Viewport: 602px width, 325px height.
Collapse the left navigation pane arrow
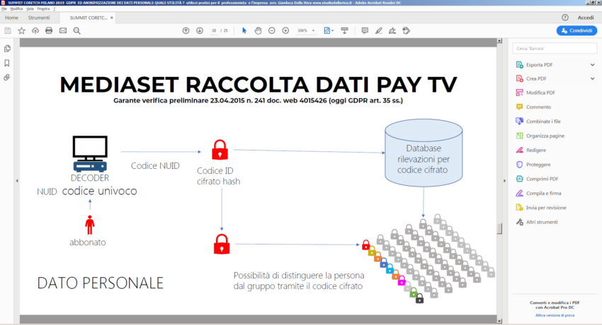click(x=17, y=181)
